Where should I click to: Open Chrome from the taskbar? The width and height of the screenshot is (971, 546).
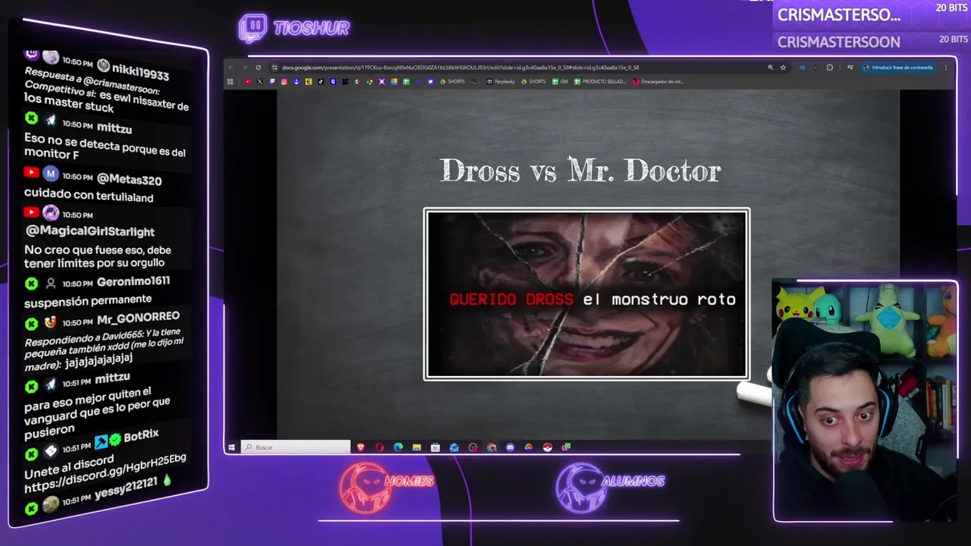(x=492, y=447)
